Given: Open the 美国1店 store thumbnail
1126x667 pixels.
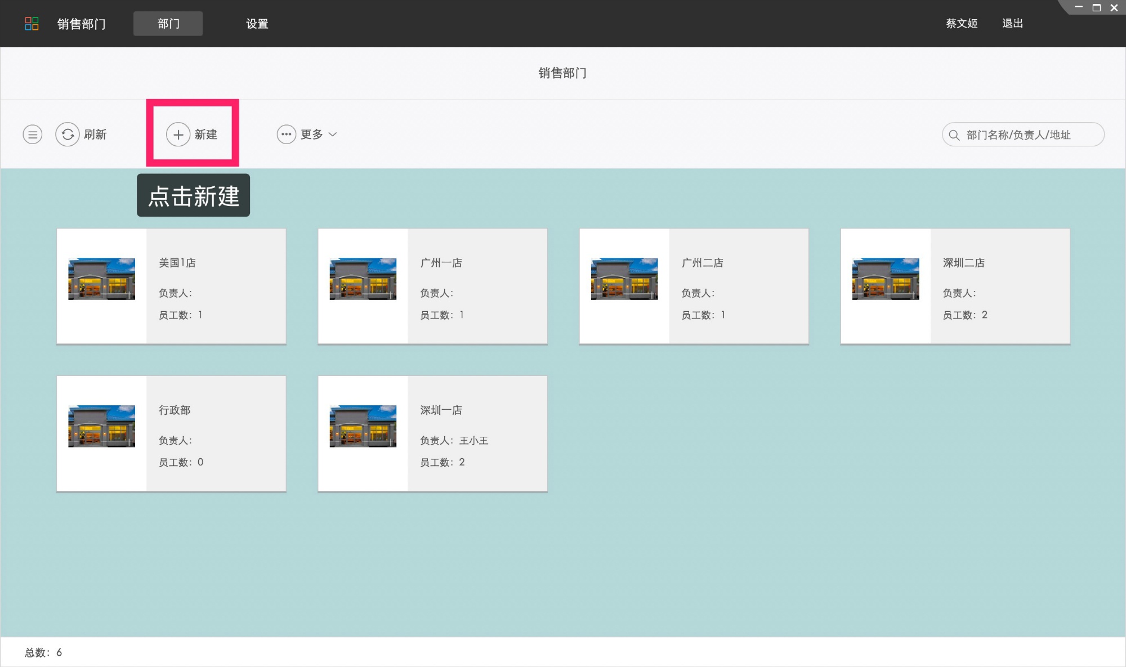Looking at the screenshot, I should pyautogui.click(x=101, y=279).
